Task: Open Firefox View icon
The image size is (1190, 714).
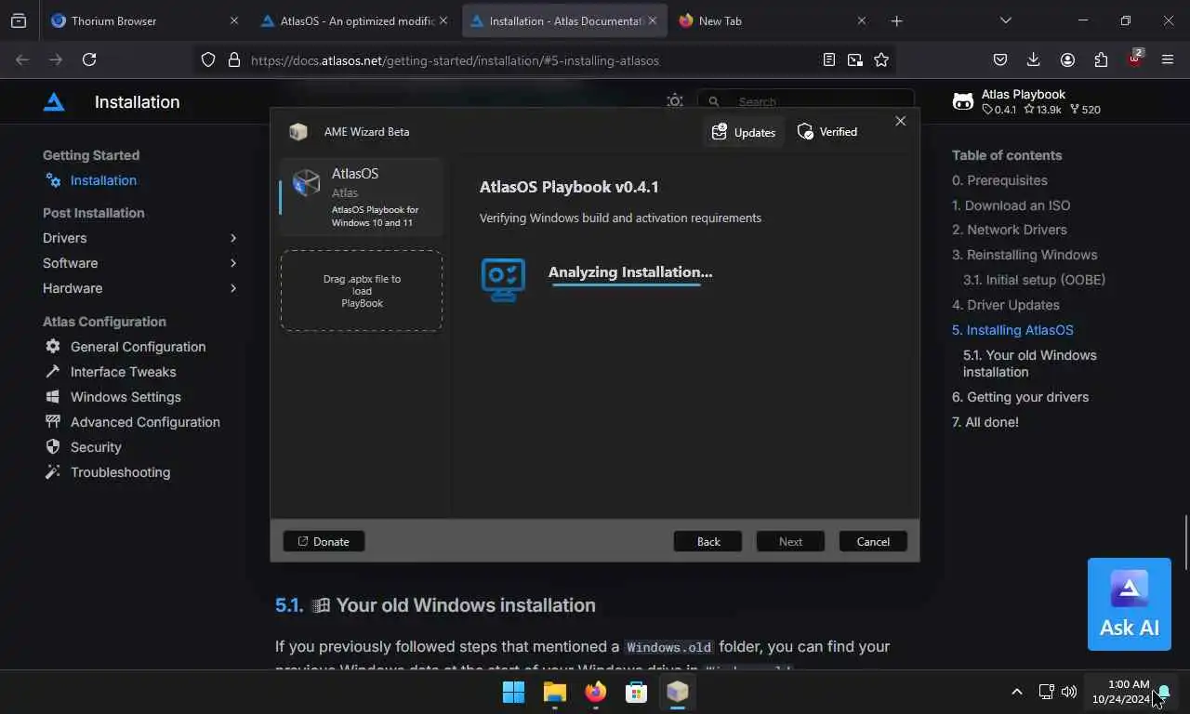Action: 19,20
